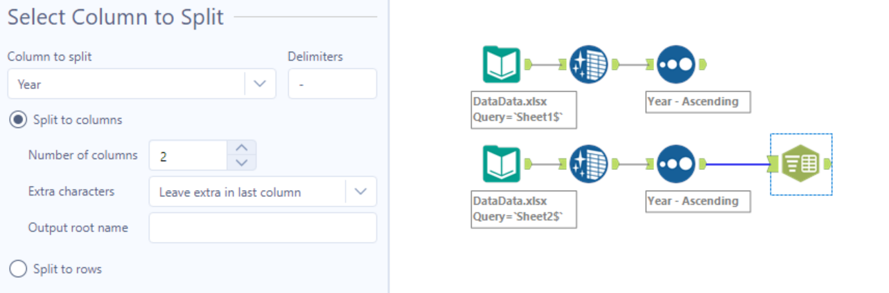Click the Input Data tool for Sheet1
Image resolution: width=889 pixels, height=293 pixels.
click(x=501, y=64)
